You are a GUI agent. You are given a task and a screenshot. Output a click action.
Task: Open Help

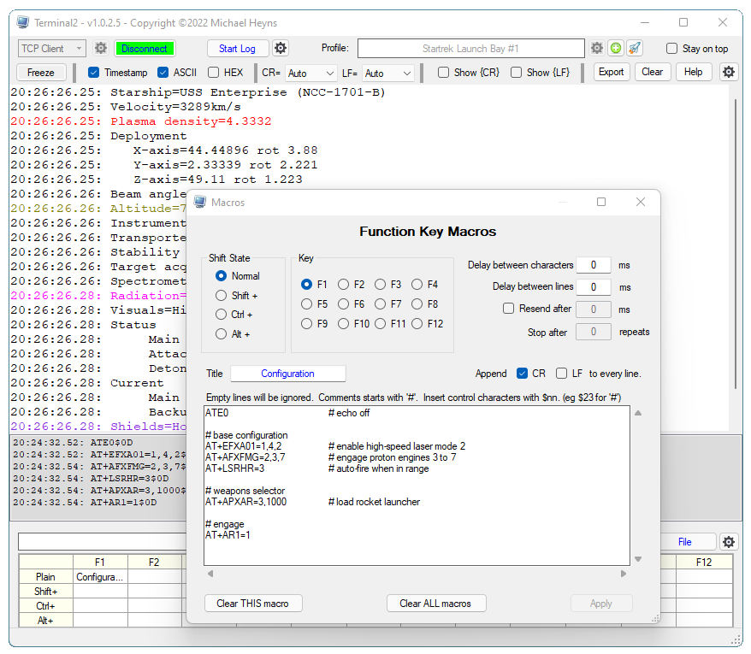(x=694, y=72)
